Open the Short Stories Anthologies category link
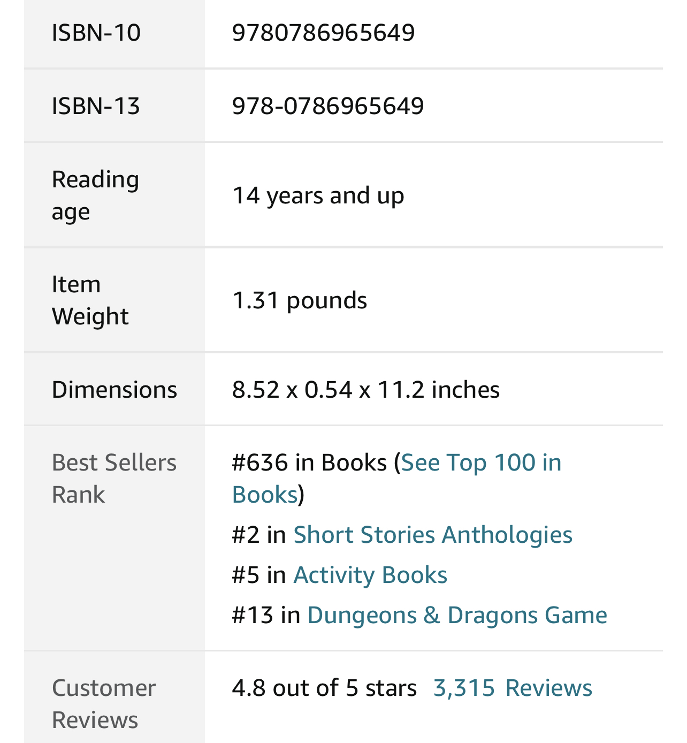The width and height of the screenshot is (687, 743). click(x=432, y=535)
